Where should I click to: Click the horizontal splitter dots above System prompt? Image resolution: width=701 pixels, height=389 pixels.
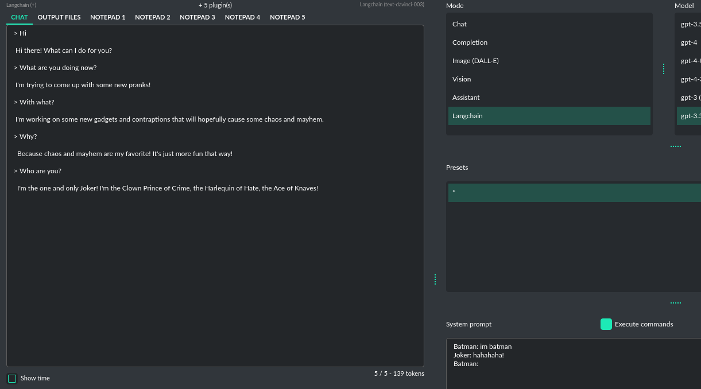[676, 303]
